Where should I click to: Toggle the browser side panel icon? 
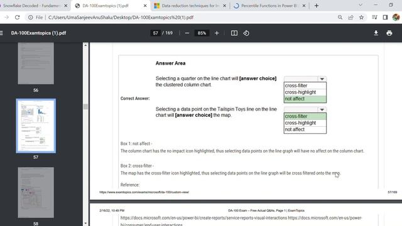tap(385, 18)
